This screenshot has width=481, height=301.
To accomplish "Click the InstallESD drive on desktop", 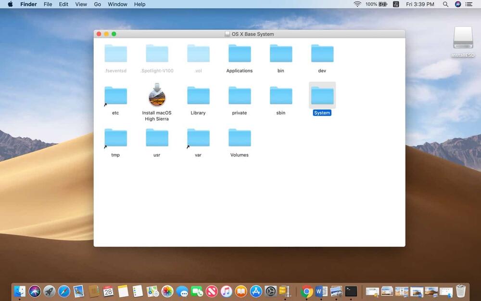I will [x=463, y=39].
